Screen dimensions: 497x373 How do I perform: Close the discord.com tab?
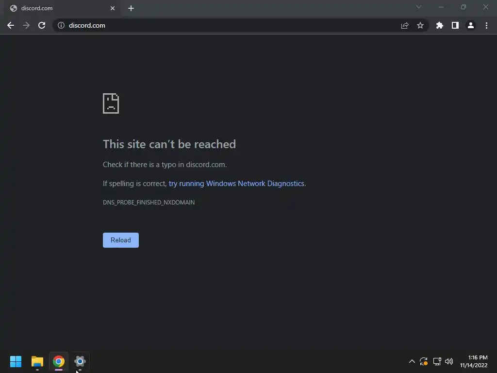(113, 8)
